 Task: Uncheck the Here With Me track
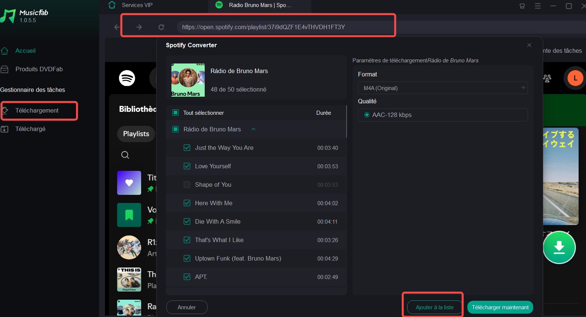click(187, 203)
